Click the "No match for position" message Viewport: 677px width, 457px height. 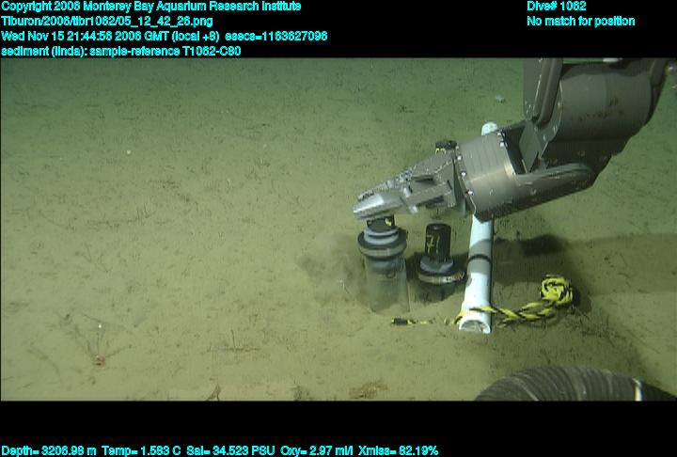[580, 22]
